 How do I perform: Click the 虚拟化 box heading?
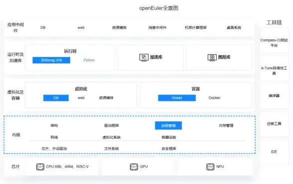pos(81,89)
